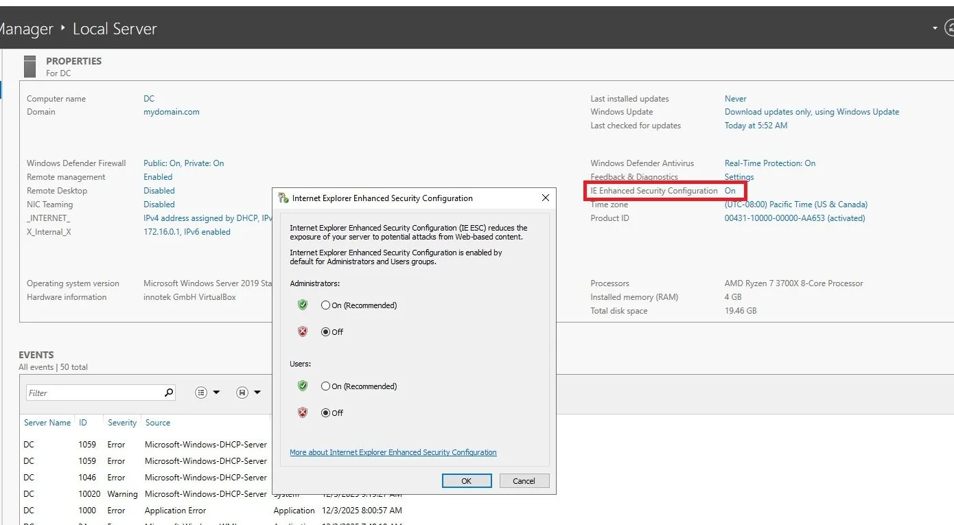Click the IE ESC dialog title icon
The image size is (954, 525).
283,198
